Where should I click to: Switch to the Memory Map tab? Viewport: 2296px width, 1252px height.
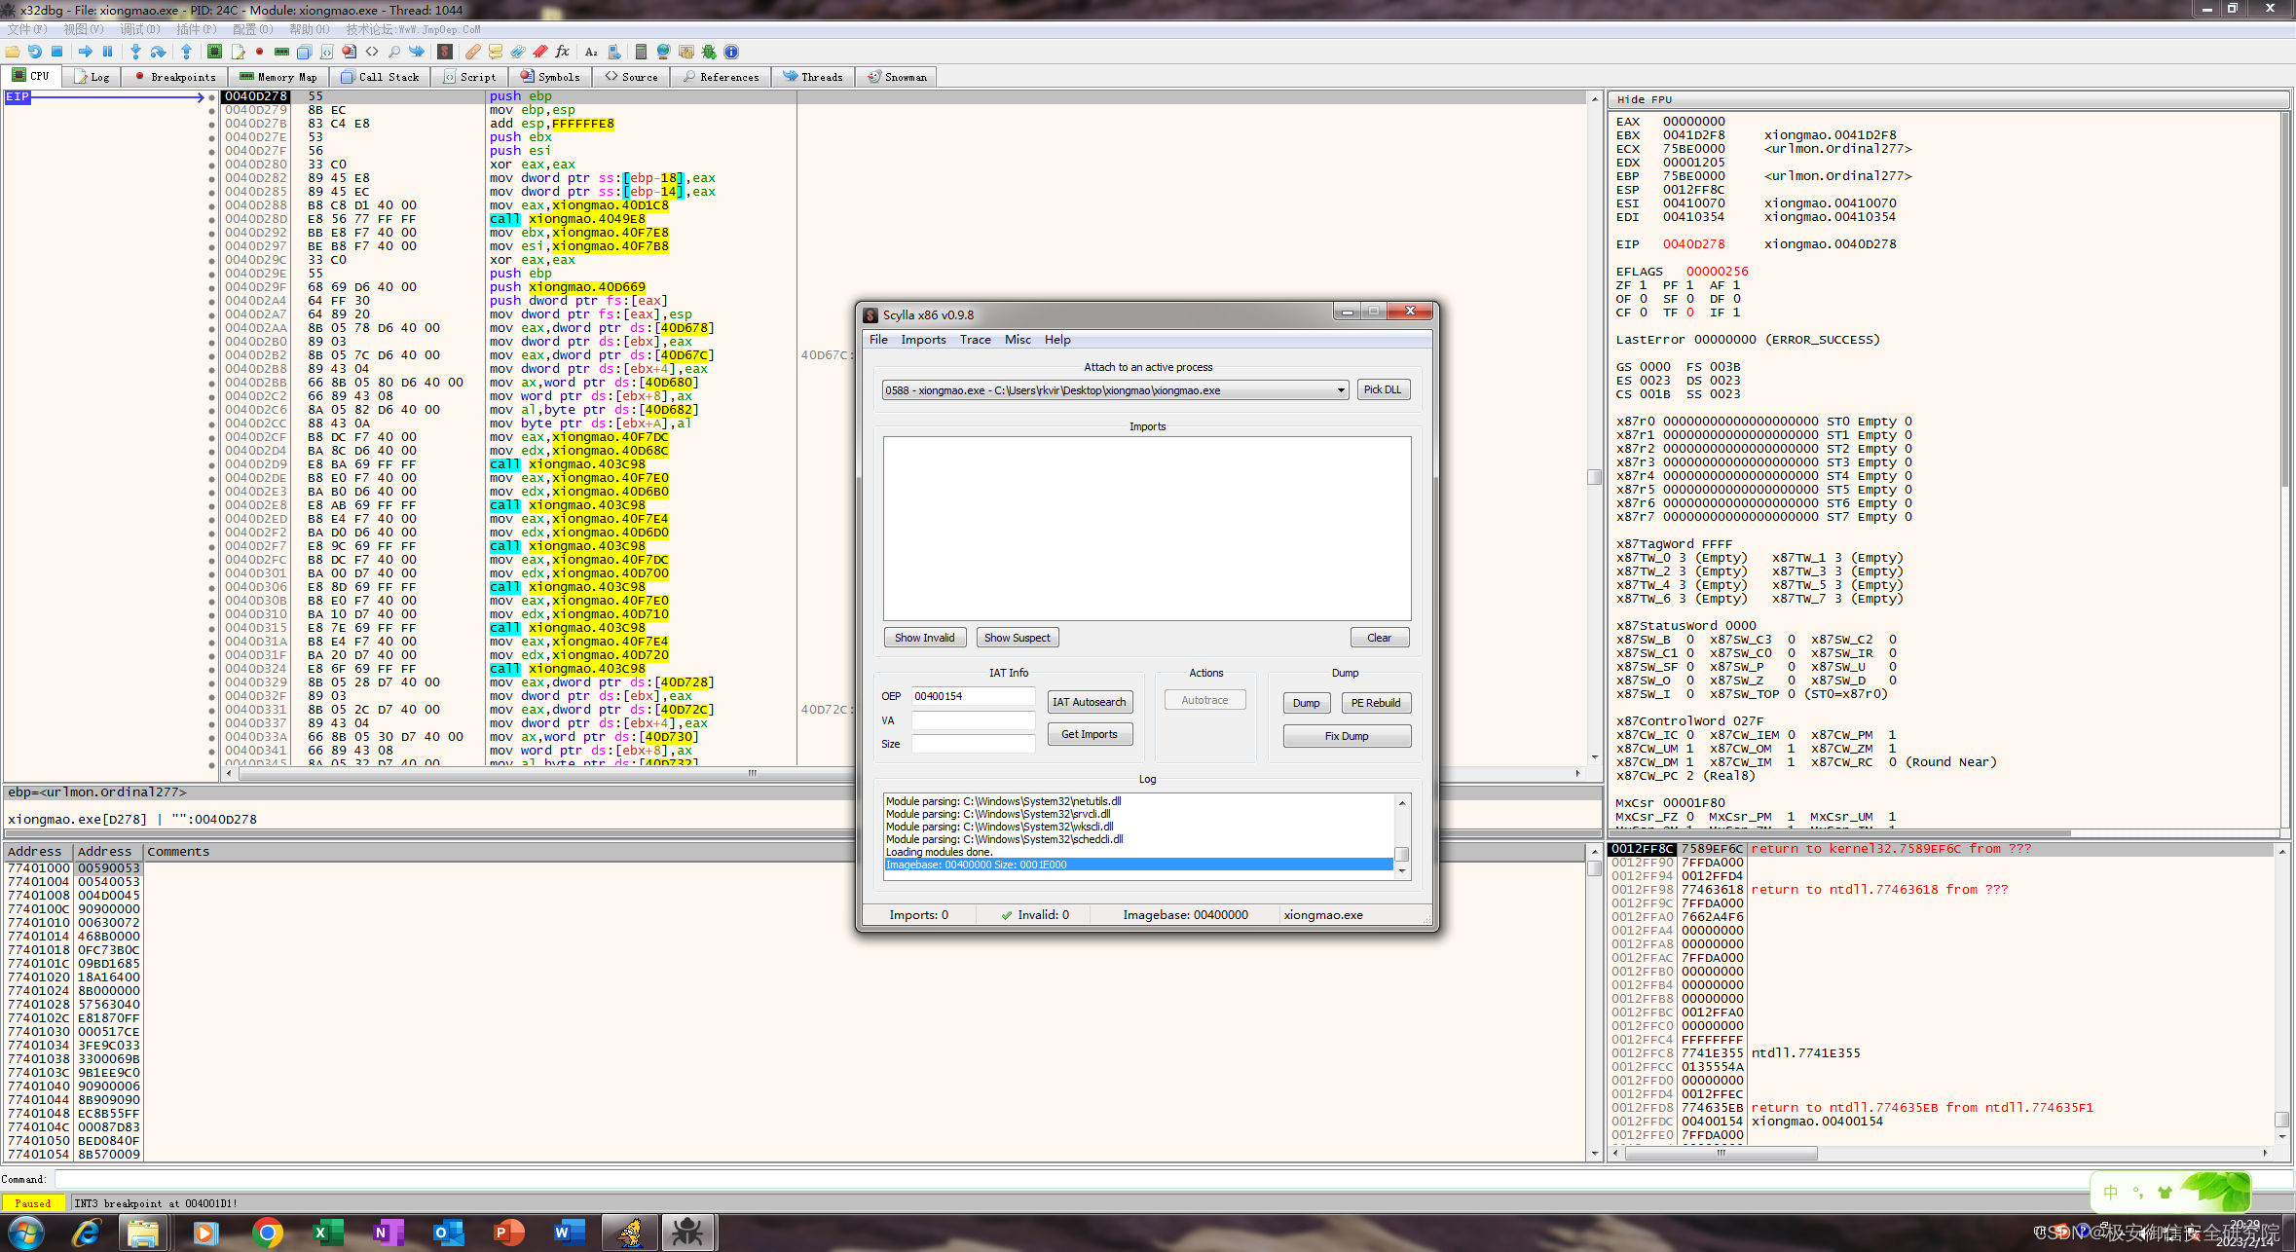pyautogui.click(x=278, y=77)
